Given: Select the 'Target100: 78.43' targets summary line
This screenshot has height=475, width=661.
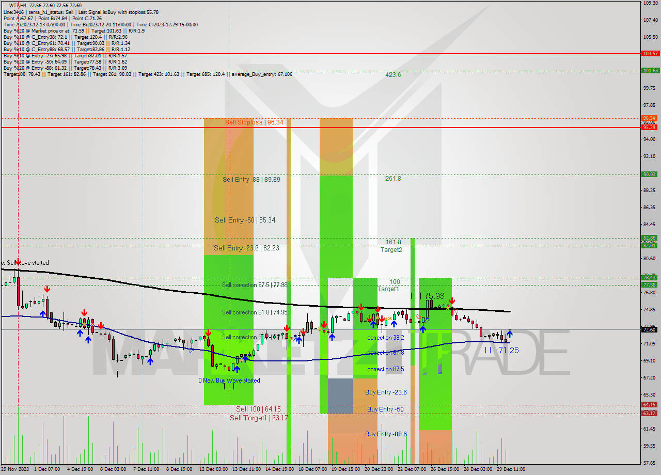Looking at the screenshot, I should coord(148,74).
